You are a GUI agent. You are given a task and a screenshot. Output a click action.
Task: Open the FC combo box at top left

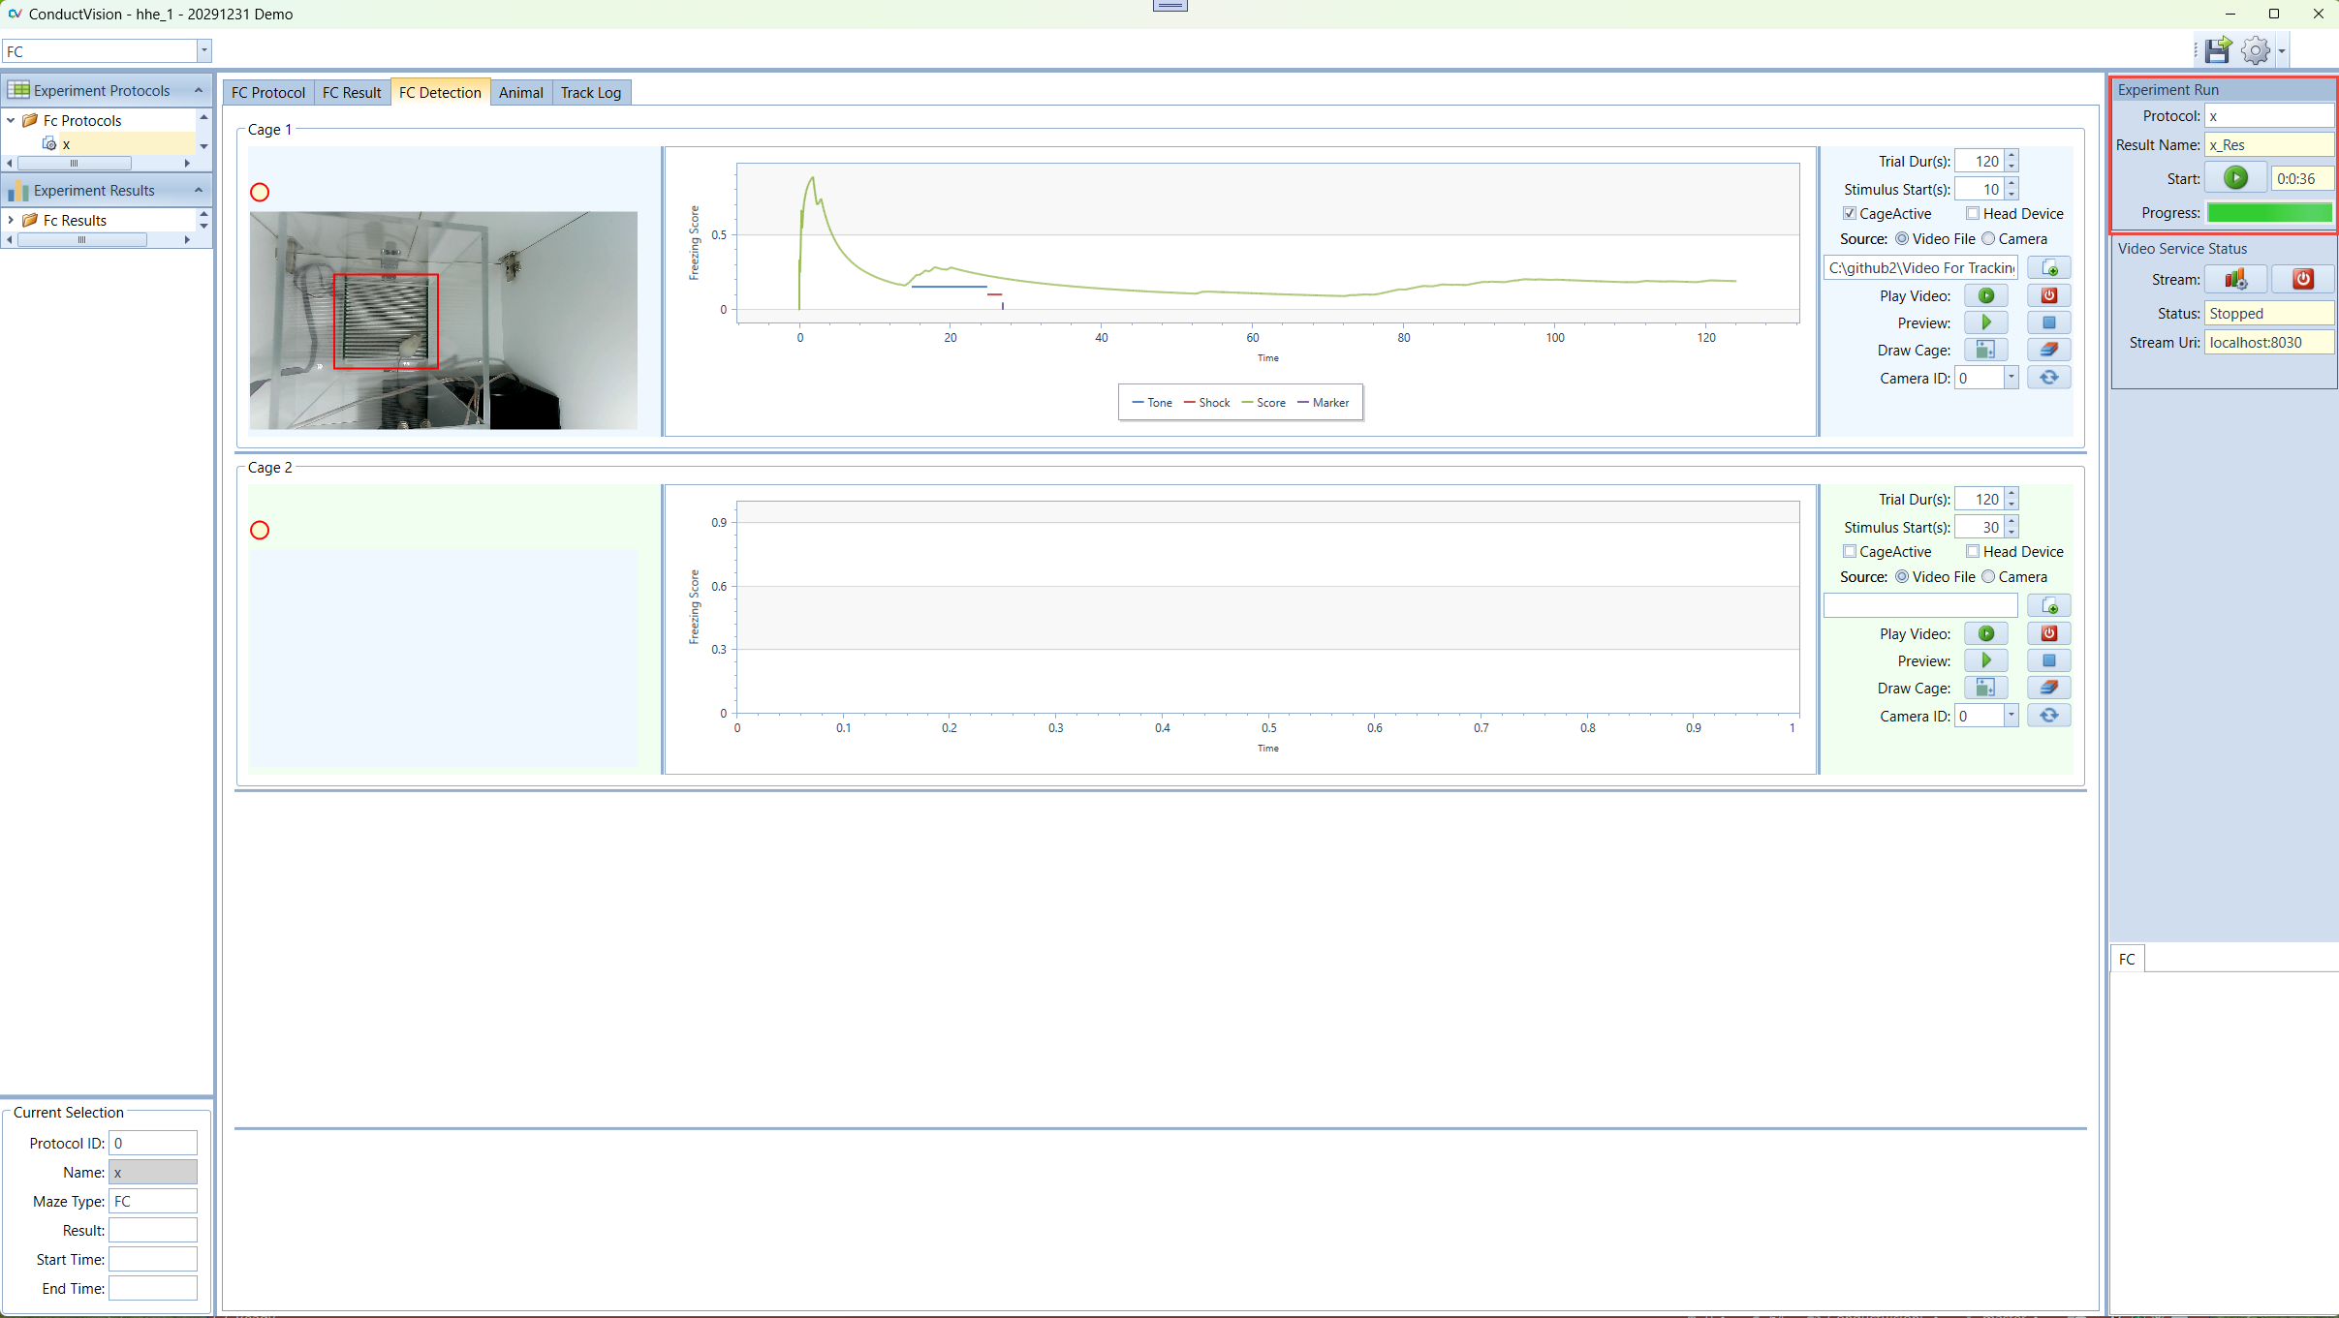pyautogui.click(x=203, y=51)
